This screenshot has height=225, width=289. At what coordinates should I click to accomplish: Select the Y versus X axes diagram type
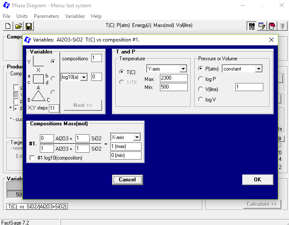click(53, 61)
